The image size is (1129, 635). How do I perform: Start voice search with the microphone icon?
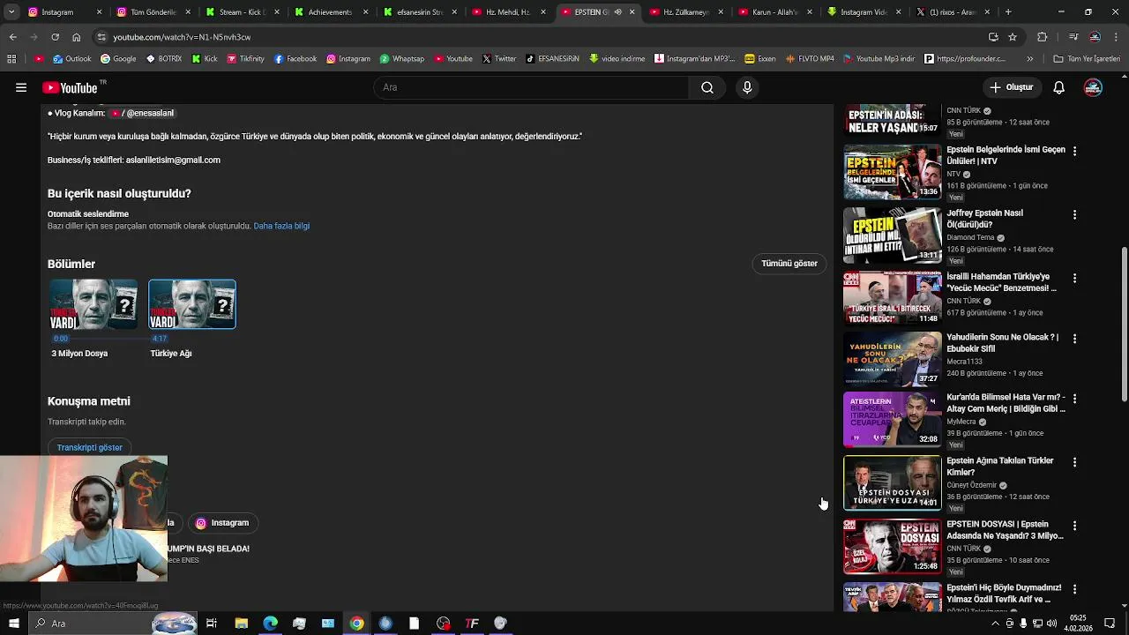pos(747,87)
